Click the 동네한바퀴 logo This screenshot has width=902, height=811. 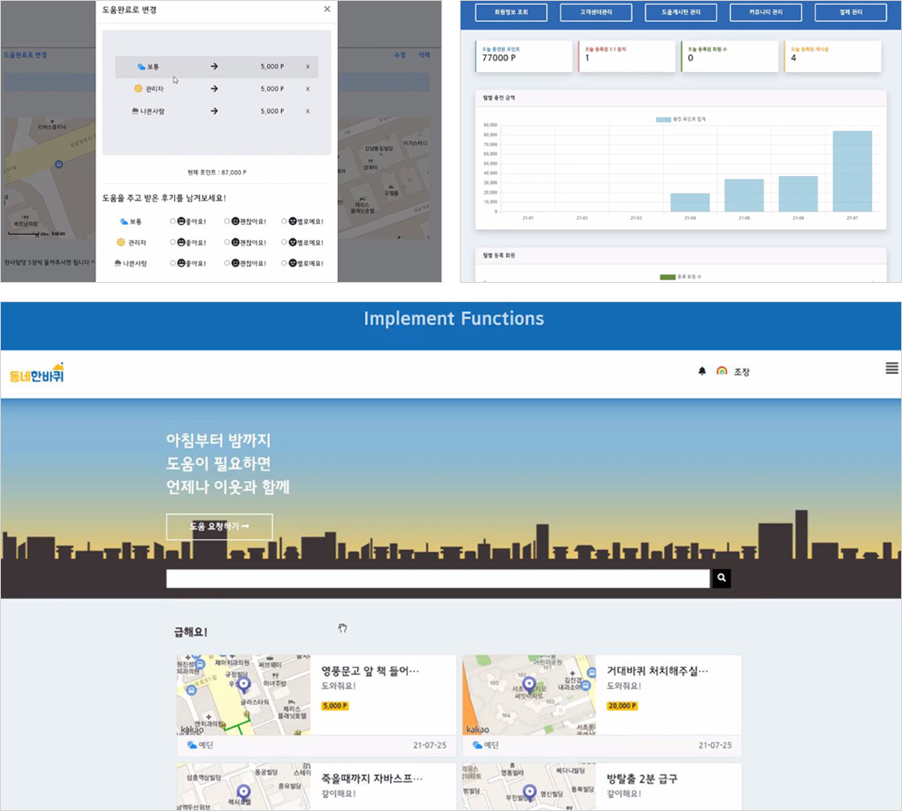[x=37, y=374]
